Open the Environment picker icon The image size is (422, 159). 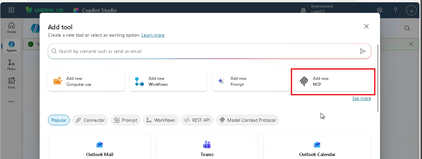(303, 11)
